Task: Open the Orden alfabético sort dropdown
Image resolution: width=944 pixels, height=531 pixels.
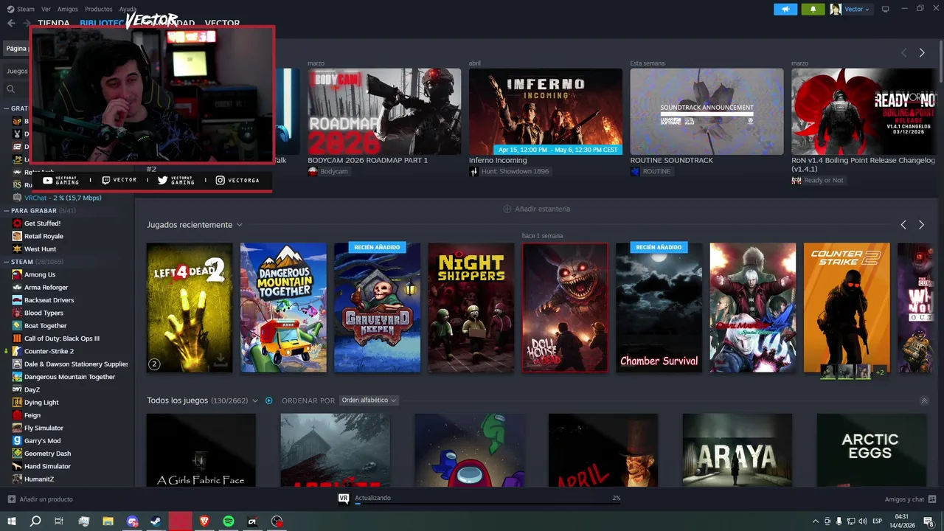Action: coord(369,400)
